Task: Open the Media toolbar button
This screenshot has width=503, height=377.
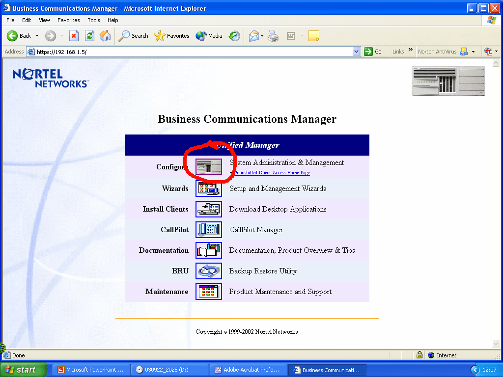Action: pos(209,36)
